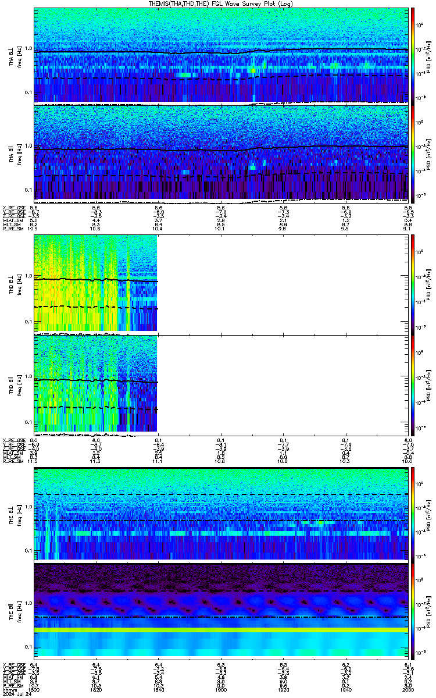Click the 1.0 tick on THA B-perpendicular frequency axis
This screenshot has width=436, height=698.
tap(28, 48)
